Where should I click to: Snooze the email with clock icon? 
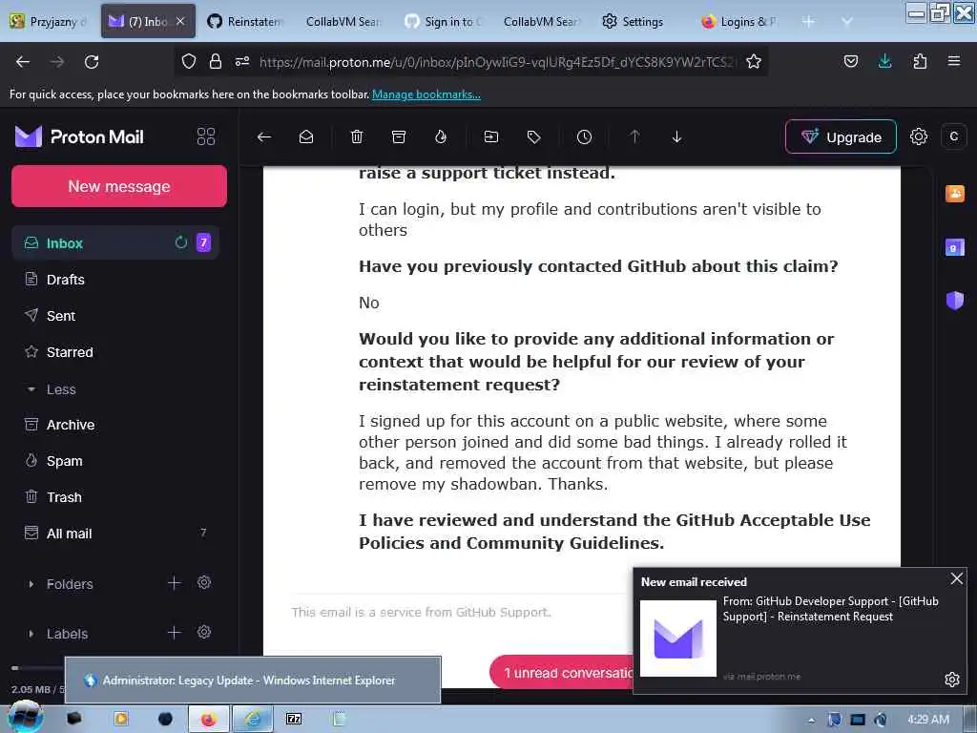coord(584,137)
